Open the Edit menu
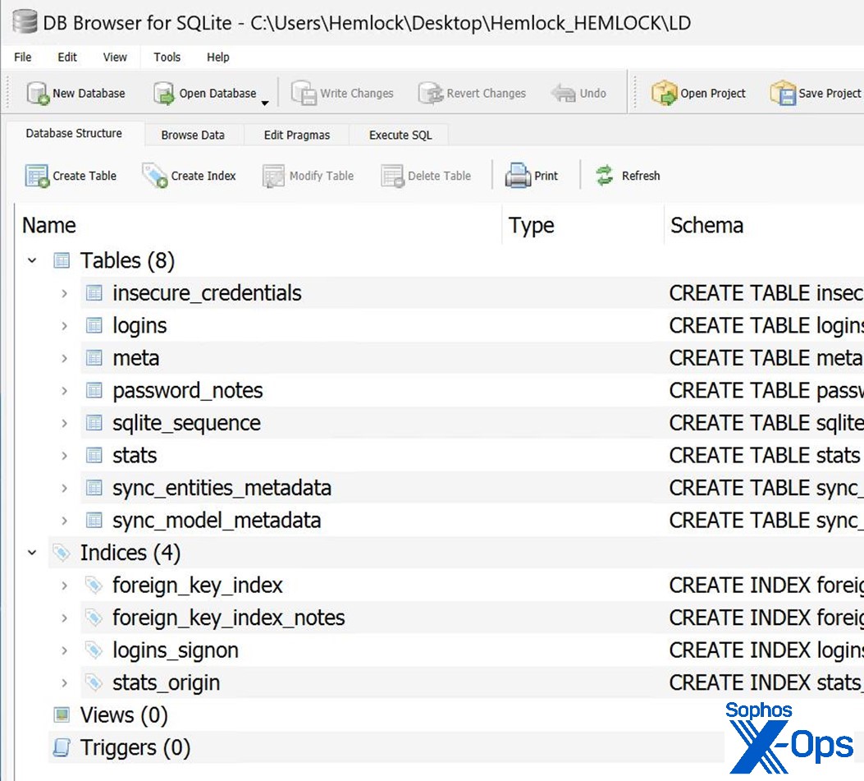Screen dimensions: 864x781 click(67, 57)
